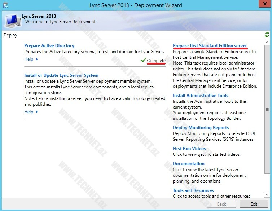The height and width of the screenshot is (211, 272).
Task: Click the scrollbar up arrow
Action: tap(267, 42)
